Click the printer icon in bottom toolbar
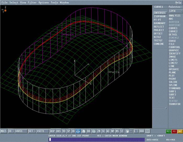 (84, 131)
